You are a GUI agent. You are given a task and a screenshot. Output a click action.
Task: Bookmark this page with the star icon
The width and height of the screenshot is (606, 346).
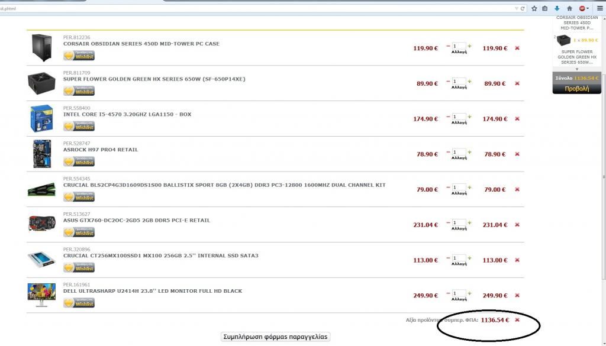click(x=534, y=8)
